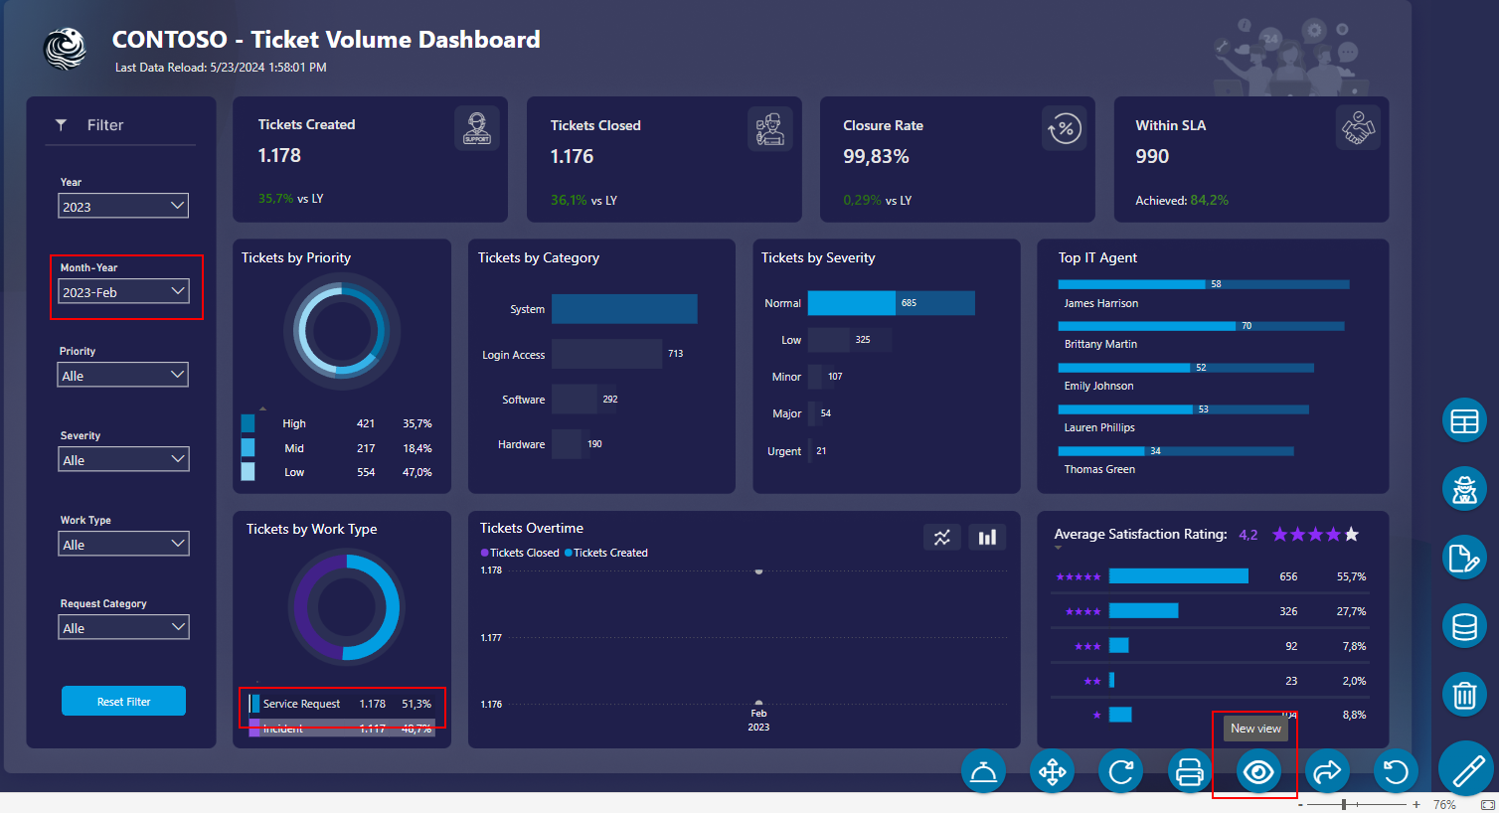Select agent Lauren Phillips

pos(1099,427)
